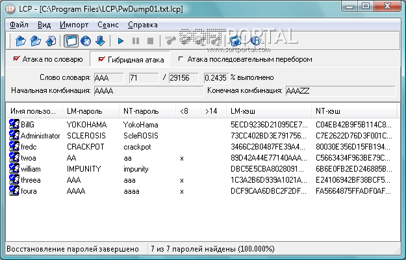The width and height of the screenshot is (406, 260).
Task: Open the Вид menu
Action: click(44, 25)
